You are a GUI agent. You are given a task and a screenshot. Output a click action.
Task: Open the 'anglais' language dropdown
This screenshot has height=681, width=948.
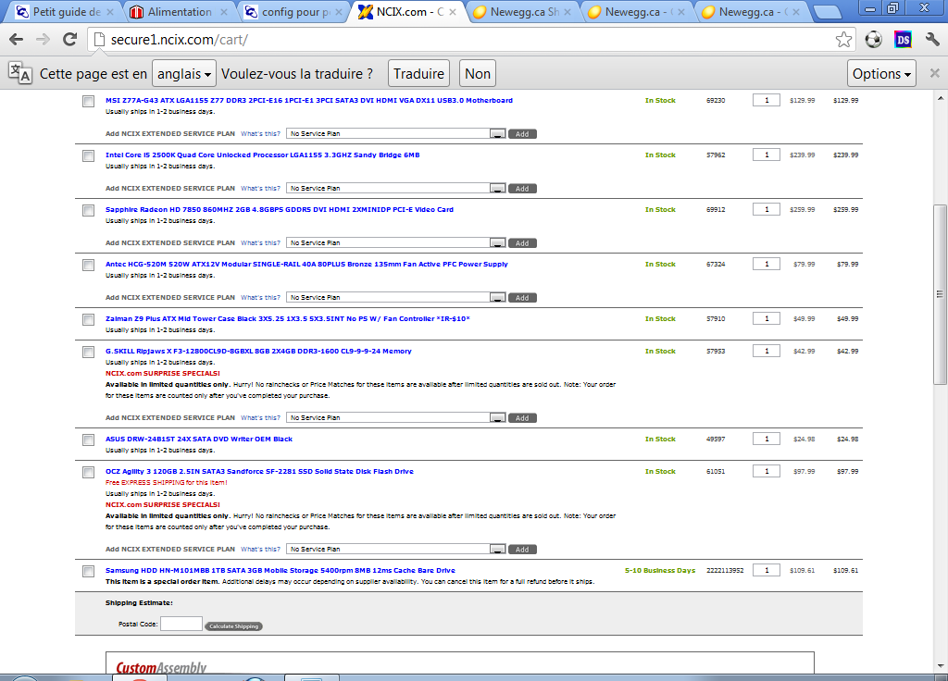coord(184,74)
